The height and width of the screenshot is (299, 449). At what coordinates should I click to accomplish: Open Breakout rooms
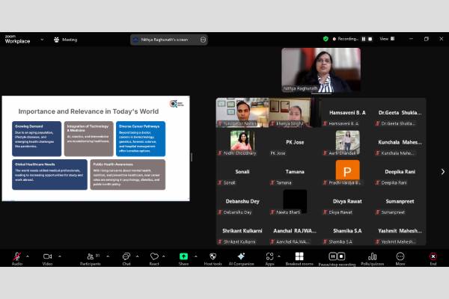coord(299,256)
